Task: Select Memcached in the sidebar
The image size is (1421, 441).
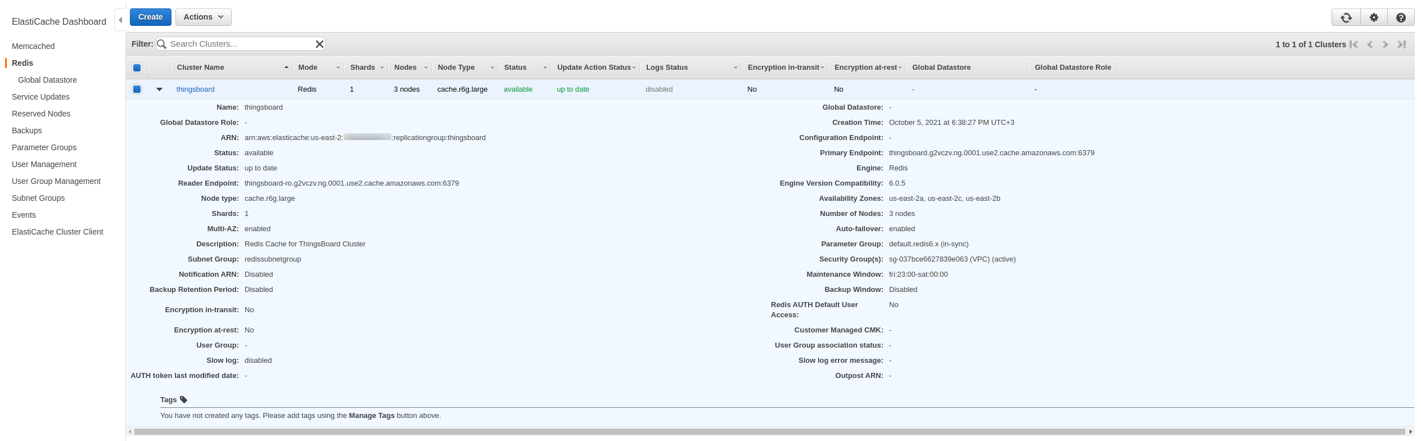Action: click(33, 46)
